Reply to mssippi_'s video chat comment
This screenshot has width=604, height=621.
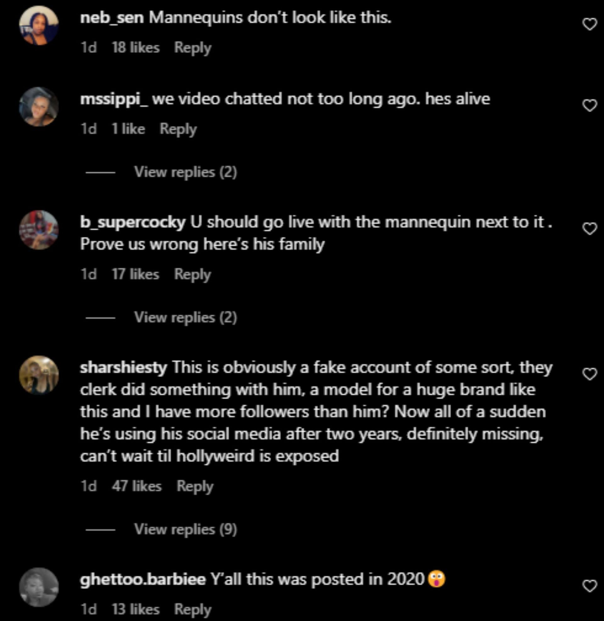pos(178,129)
